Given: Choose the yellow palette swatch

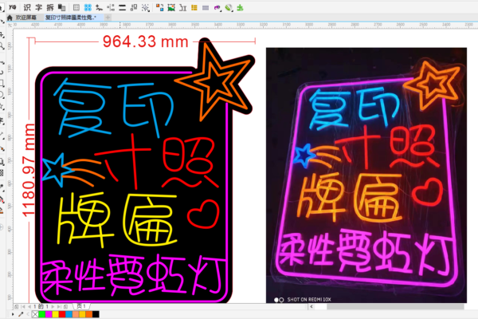Looking at the screenshot, I should click(55, 314).
